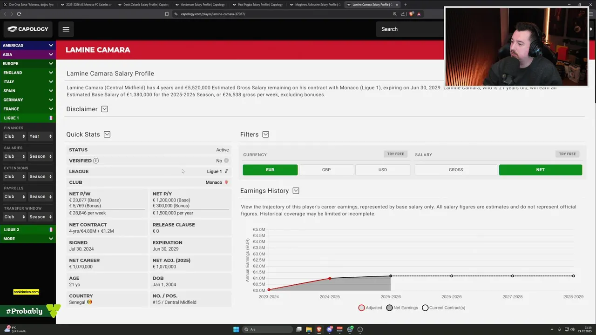Toggle Adjusted series in chart legend
Image resolution: width=596 pixels, height=335 pixels.
pos(370,308)
